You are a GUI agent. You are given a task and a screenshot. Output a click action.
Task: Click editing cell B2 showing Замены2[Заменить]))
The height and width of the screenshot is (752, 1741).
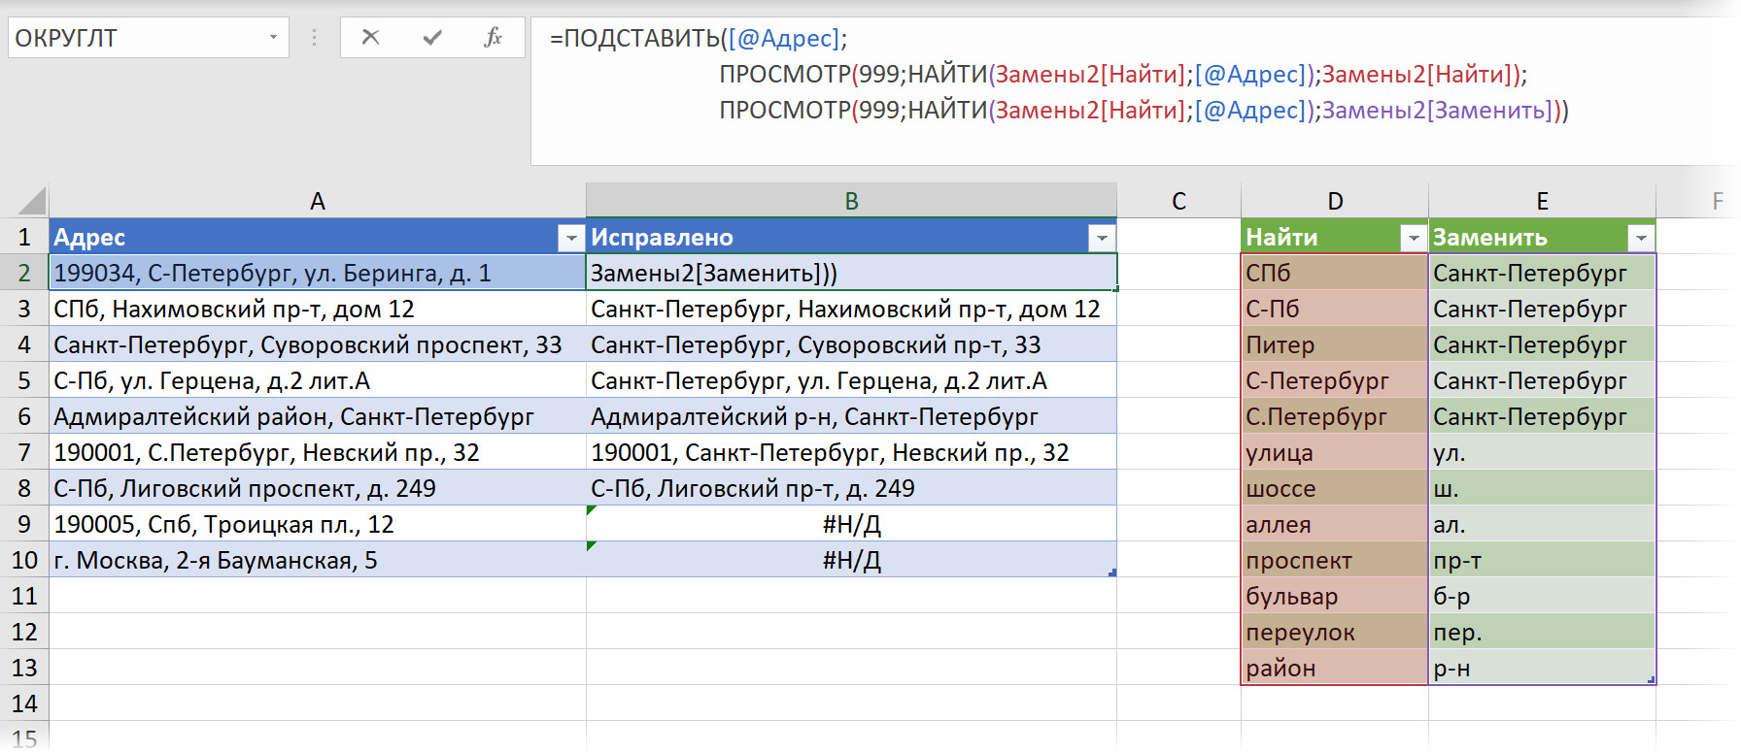pos(851,273)
